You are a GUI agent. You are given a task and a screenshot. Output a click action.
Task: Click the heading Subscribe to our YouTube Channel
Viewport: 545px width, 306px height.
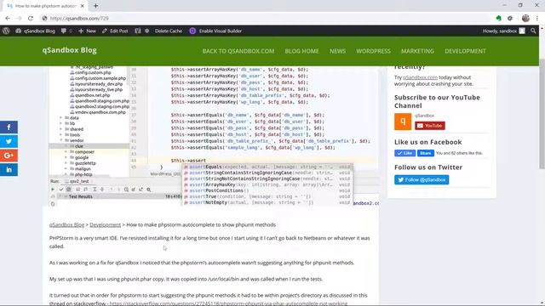coord(437,102)
